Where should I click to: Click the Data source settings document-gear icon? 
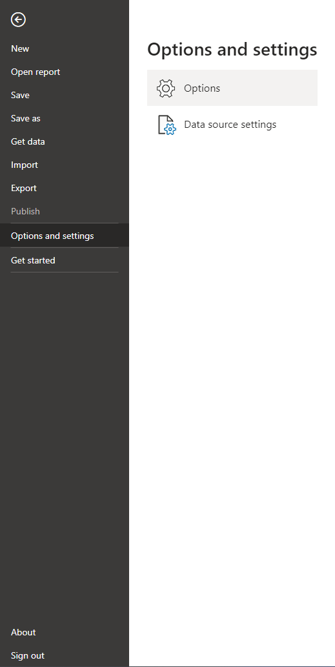(167, 125)
